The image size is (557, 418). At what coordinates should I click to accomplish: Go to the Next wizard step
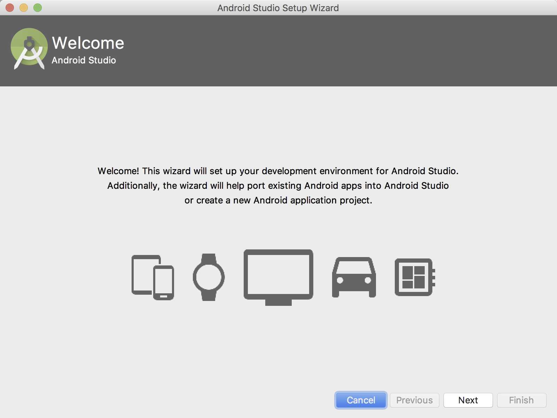pyautogui.click(x=468, y=400)
